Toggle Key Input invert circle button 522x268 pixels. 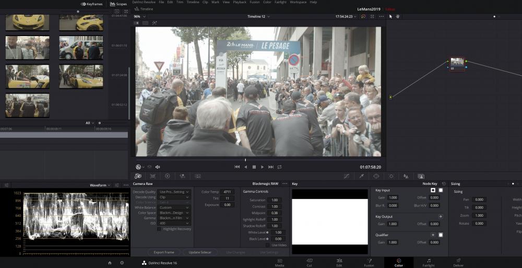coord(433,190)
